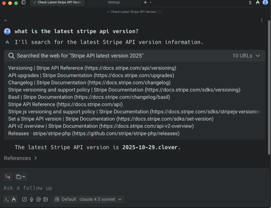Attach context with the @ icon
The height and width of the screenshot is (208, 271).
click(x=38, y=199)
